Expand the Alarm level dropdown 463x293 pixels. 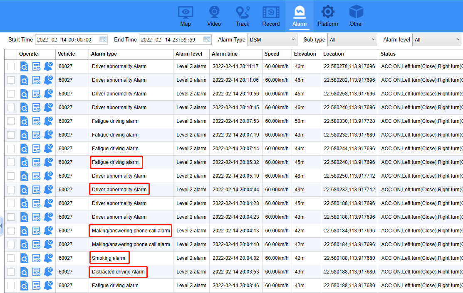pyautogui.click(x=438, y=40)
